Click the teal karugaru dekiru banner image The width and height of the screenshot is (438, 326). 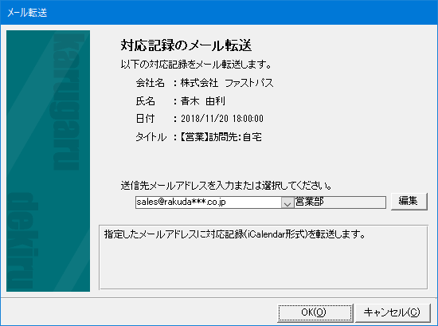point(48,161)
